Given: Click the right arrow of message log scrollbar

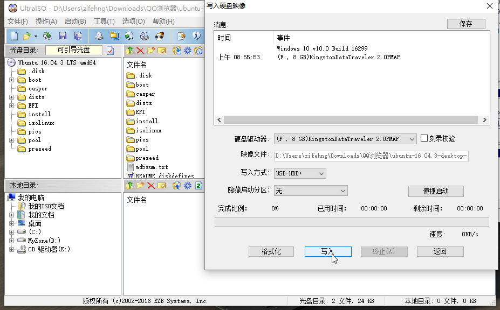Looking at the screenshot, I should pos(484,119).
